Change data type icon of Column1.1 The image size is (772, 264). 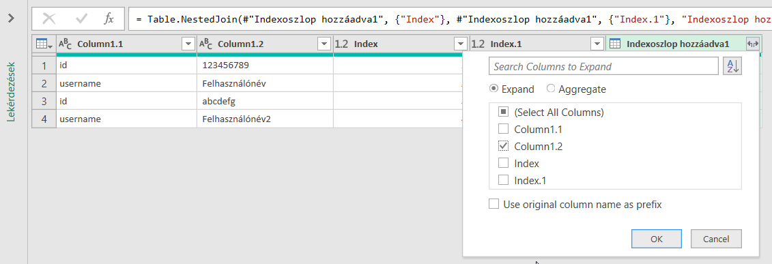[65, 44]
